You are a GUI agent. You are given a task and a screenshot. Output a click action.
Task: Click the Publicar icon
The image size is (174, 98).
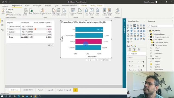[x=117, y=10]
